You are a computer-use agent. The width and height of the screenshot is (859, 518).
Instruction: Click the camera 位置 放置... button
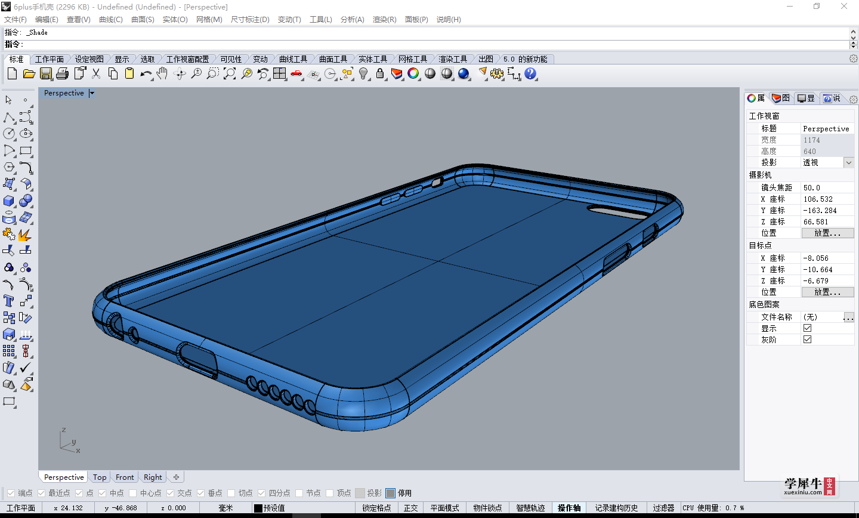click(x=827, y=233)
